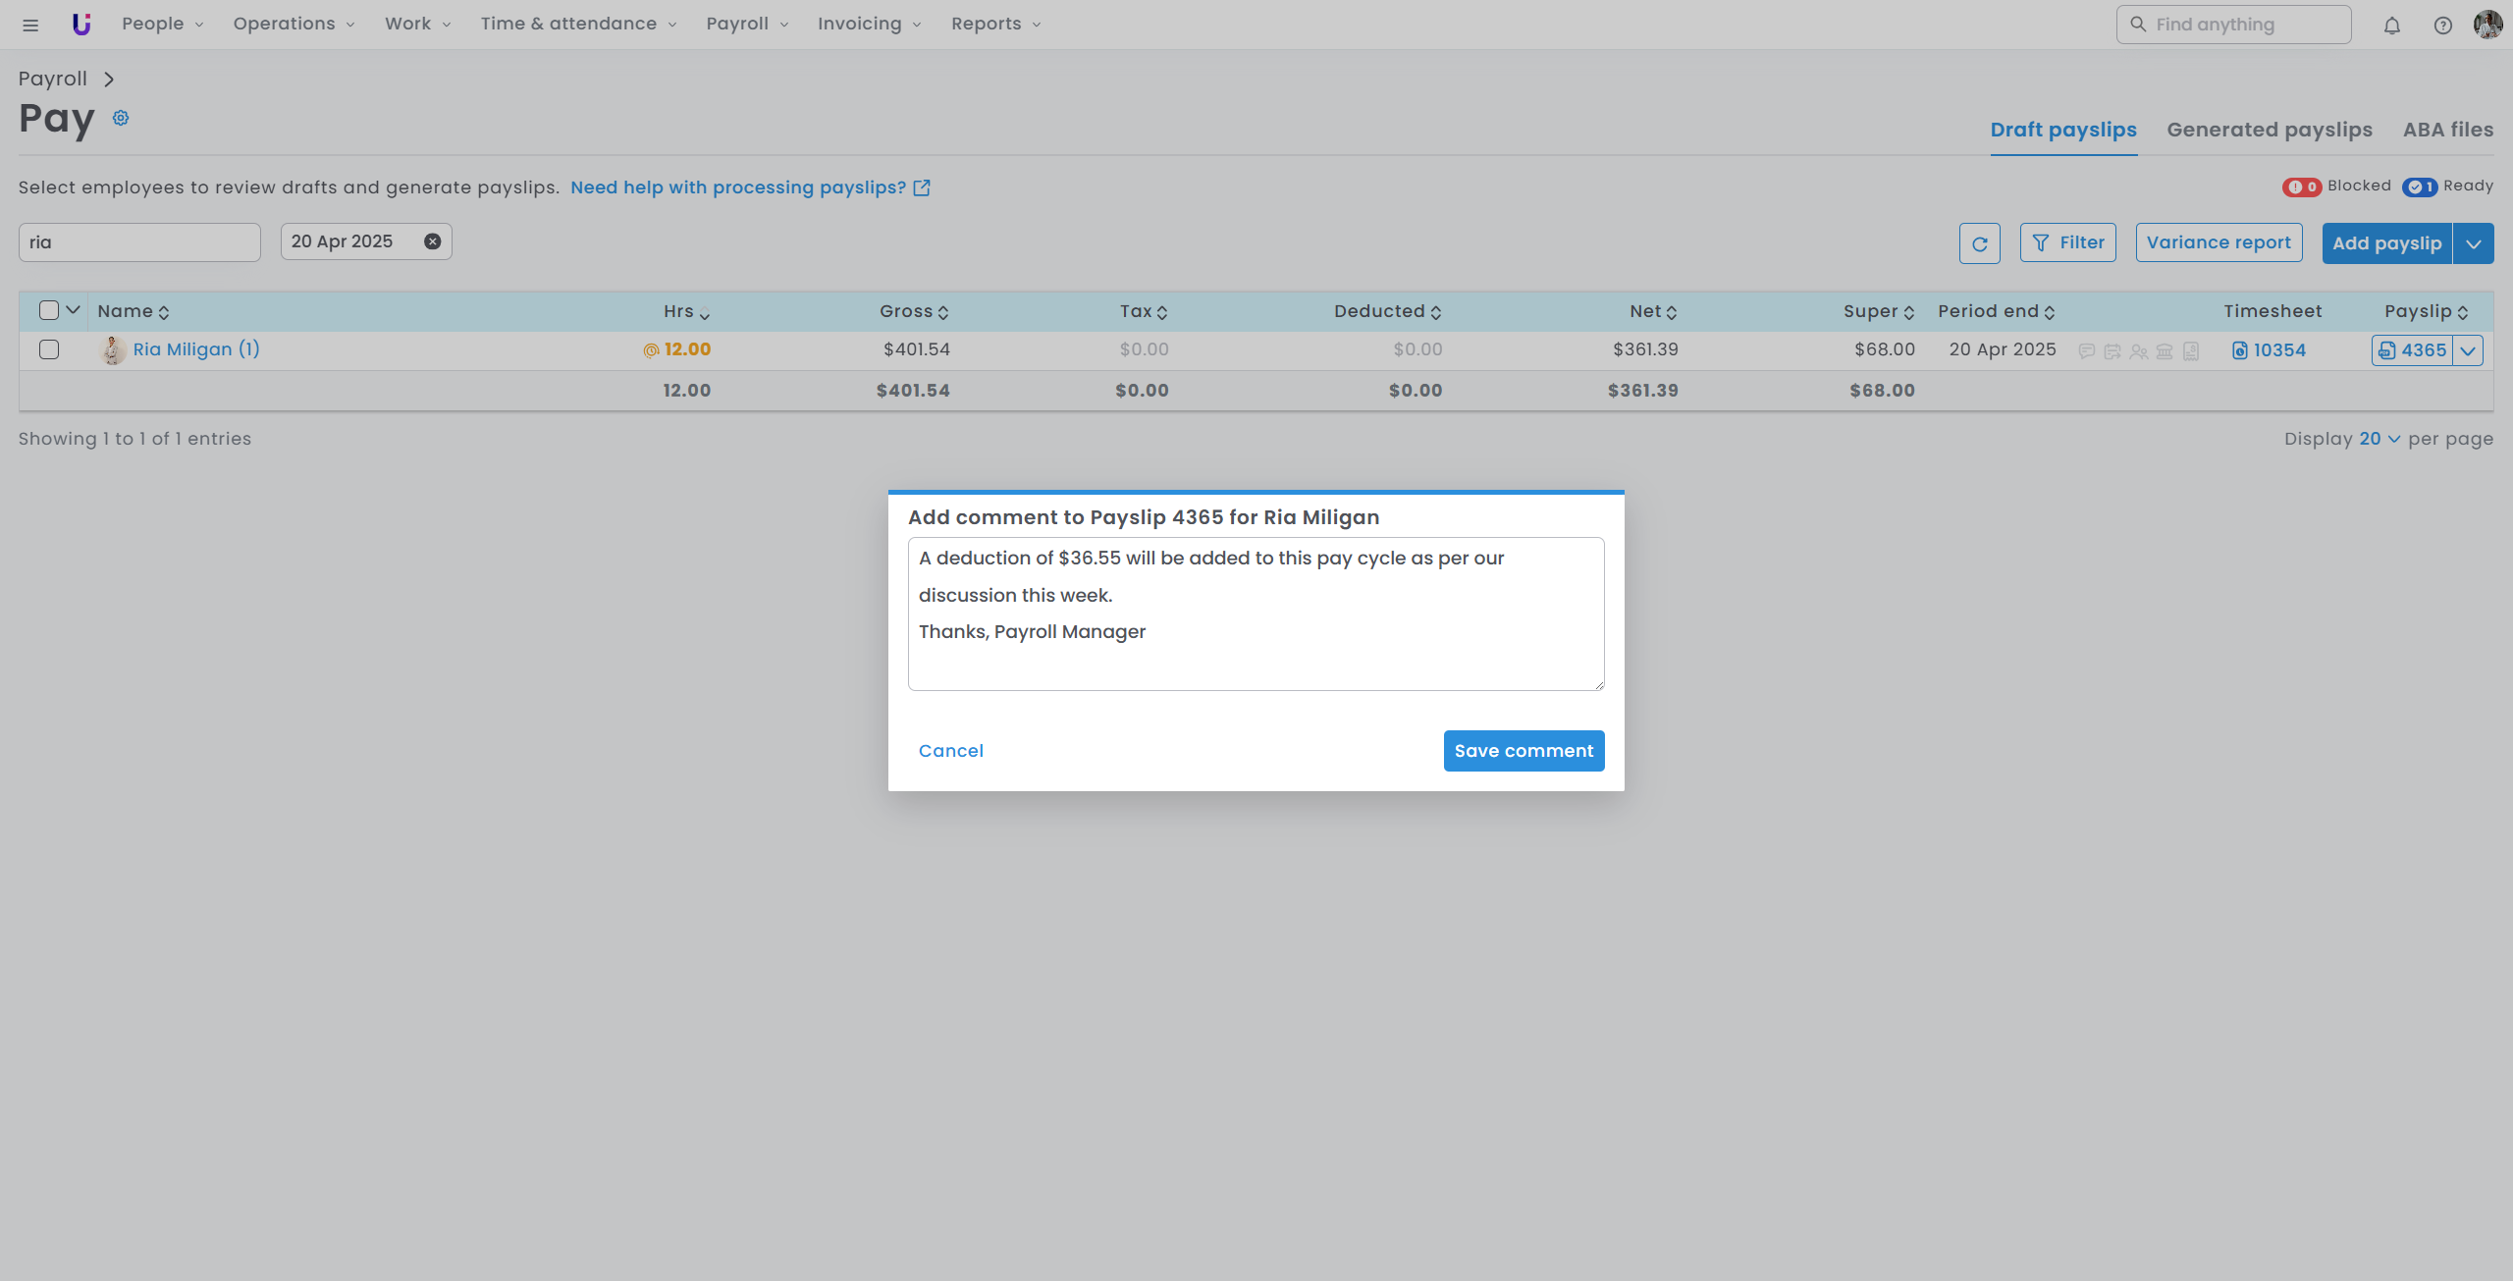
Task: Expand payslip 4365 actions dropdown
Action: pos(2468,350)
